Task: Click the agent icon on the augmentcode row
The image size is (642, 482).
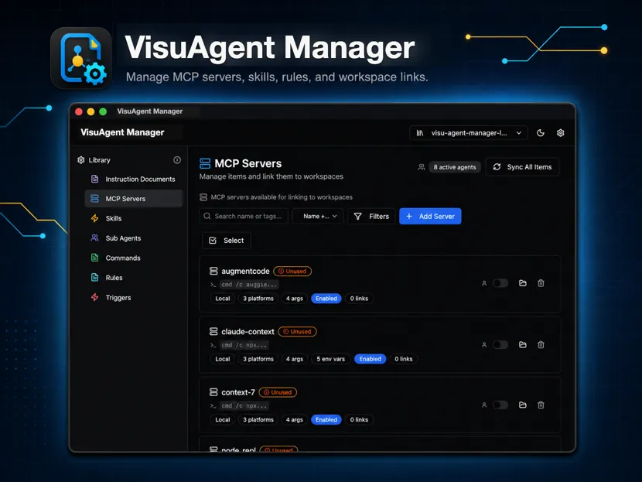Action: point(484,283)
